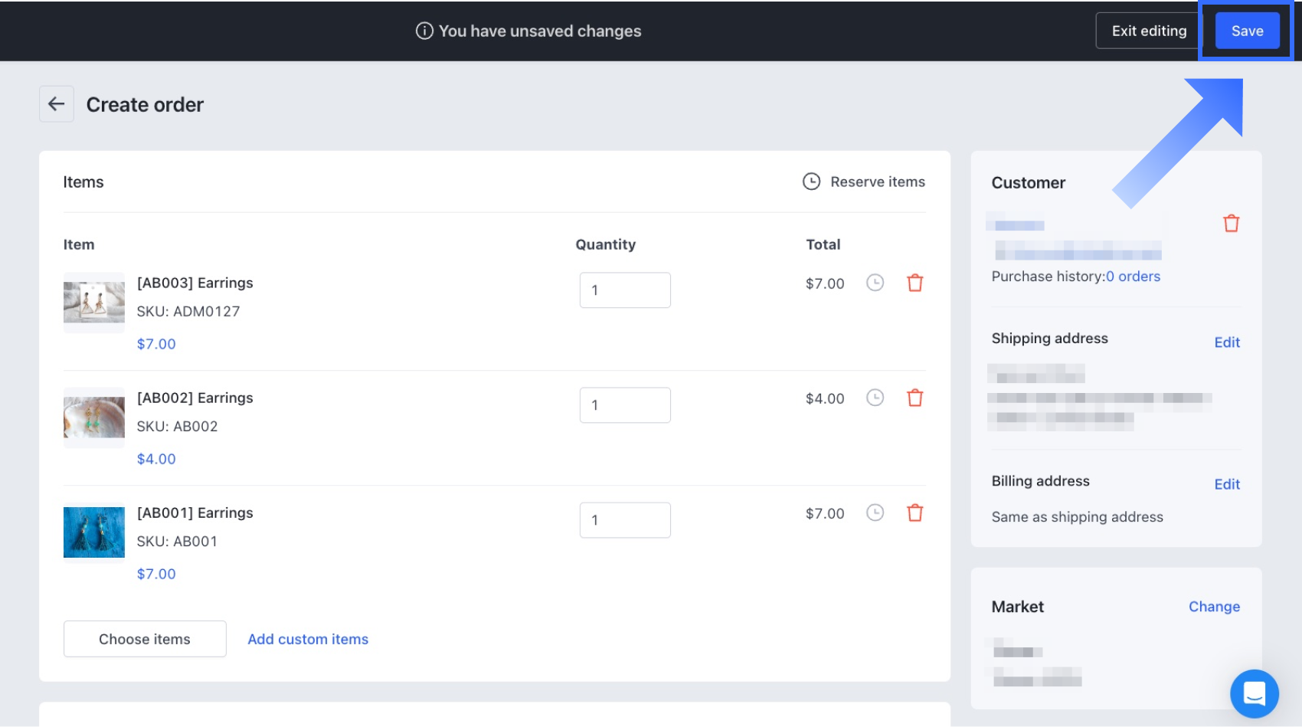Save the order changes
The width and height of the screenshot is (1302, 727).
(1247, 31)
